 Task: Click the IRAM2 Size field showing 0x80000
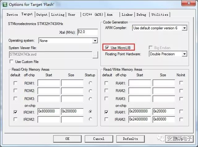[164, 120]
